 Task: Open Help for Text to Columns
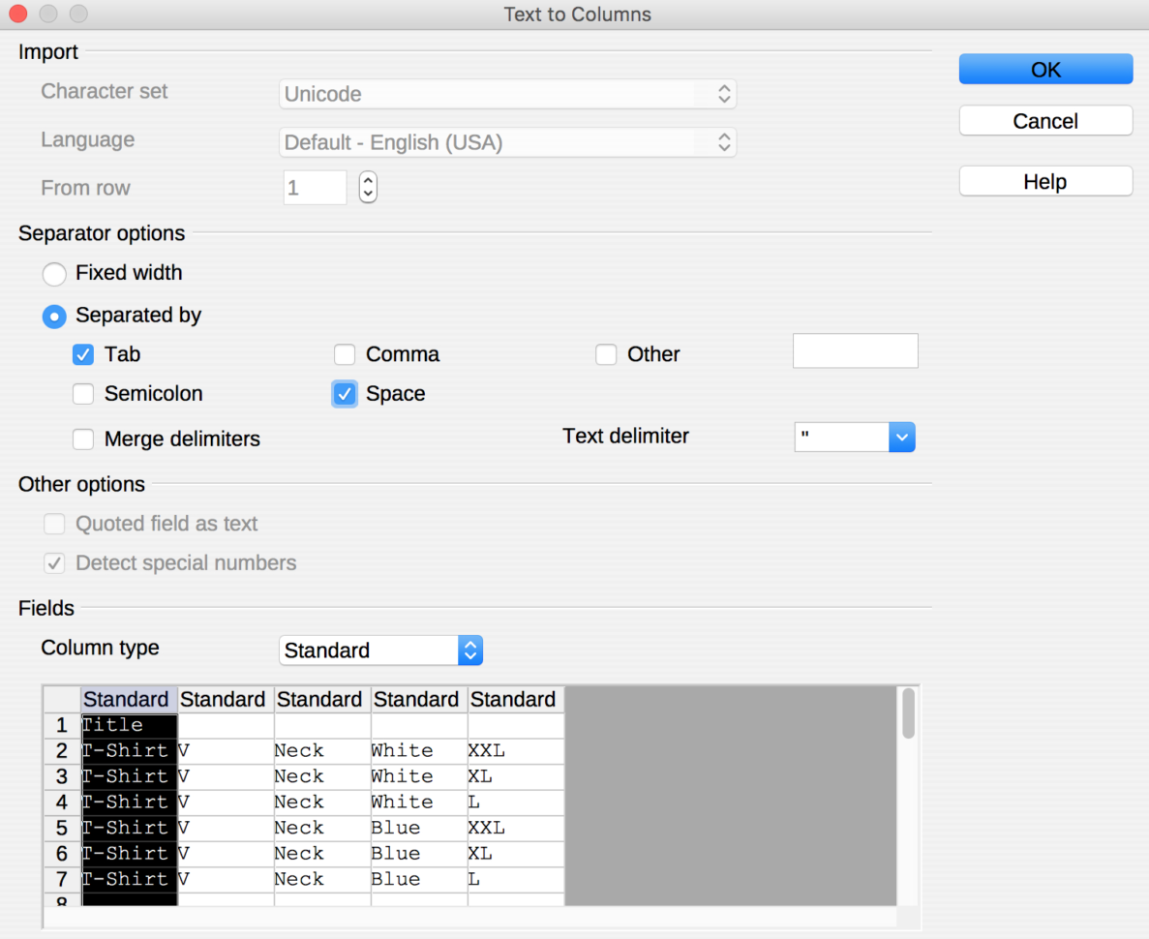point(1045,181)
